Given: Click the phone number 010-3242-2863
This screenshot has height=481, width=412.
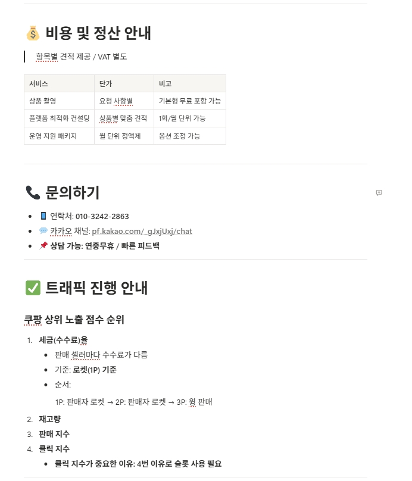Looking at the screenshot, I should [102, 216].
